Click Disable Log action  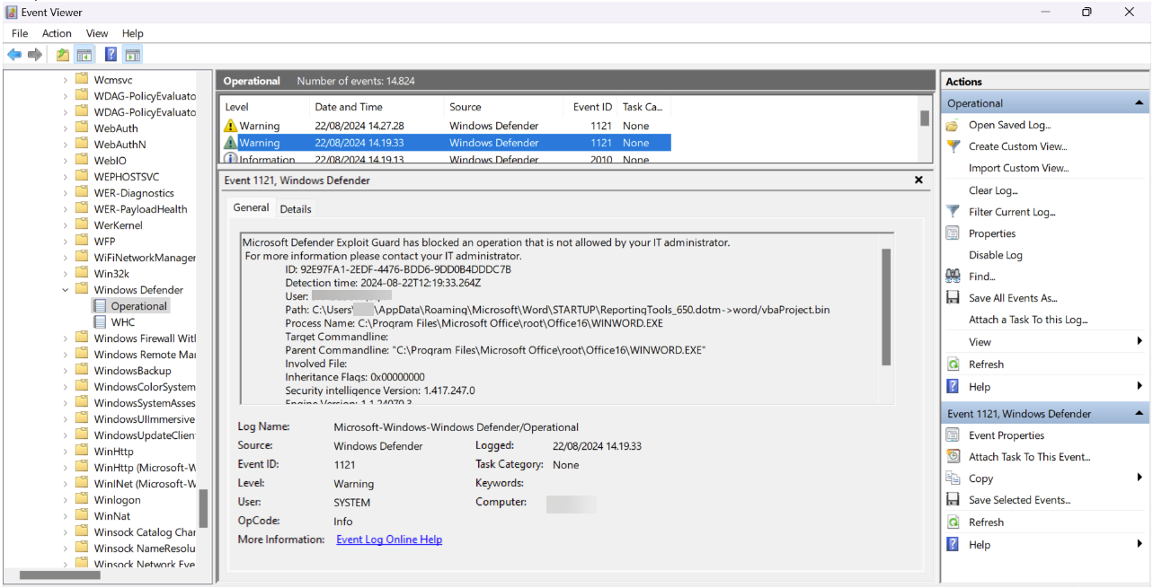point(996,255)
